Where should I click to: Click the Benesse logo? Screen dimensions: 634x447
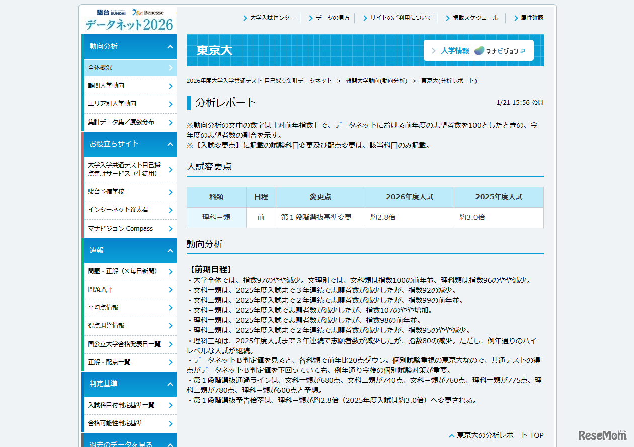(x=148, y=11)
